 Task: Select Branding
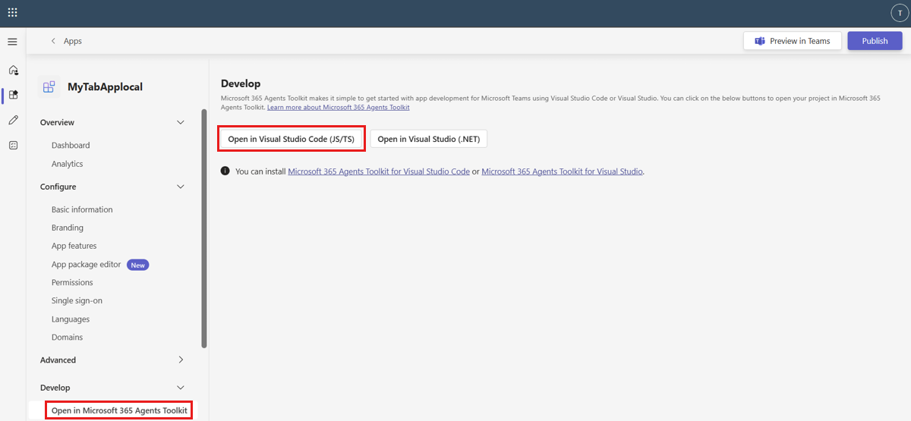pos(68,228)
